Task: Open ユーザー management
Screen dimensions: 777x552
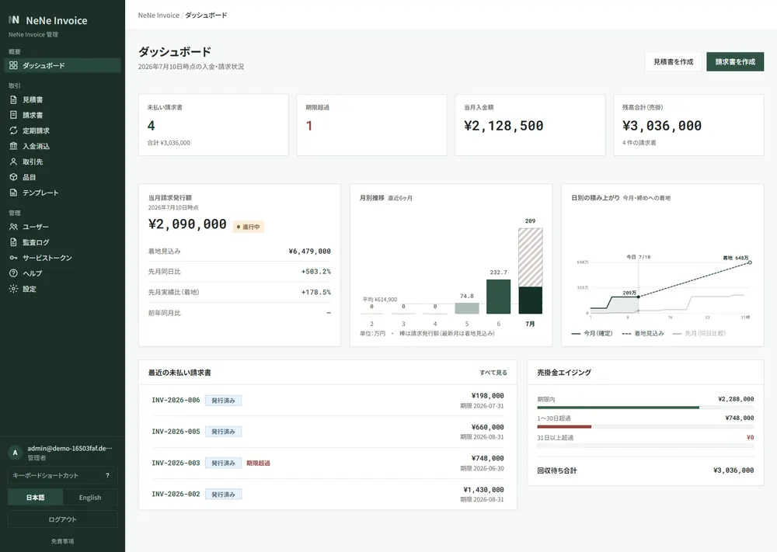Action: pos(62,227)
